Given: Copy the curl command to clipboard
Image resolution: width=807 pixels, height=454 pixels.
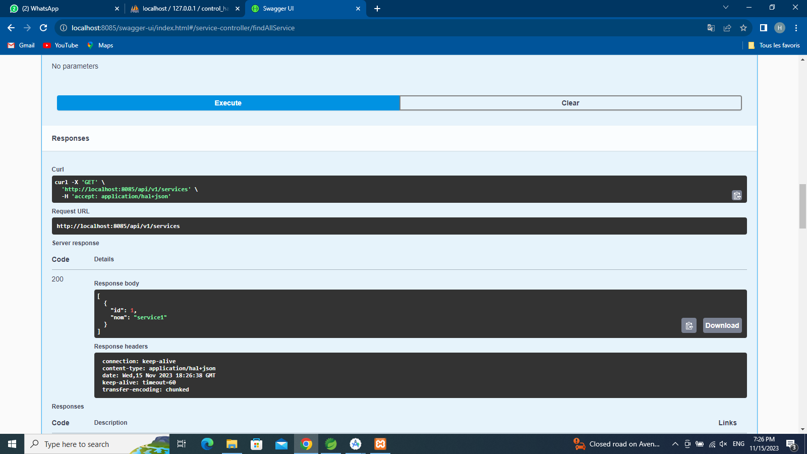Looking at the screenshot, I should pyautogui.click(x=736, y=195).
